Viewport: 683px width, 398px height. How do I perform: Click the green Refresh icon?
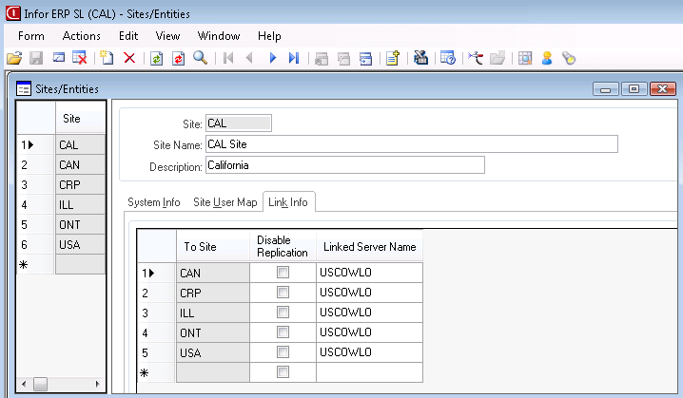(x=156, y=58)
